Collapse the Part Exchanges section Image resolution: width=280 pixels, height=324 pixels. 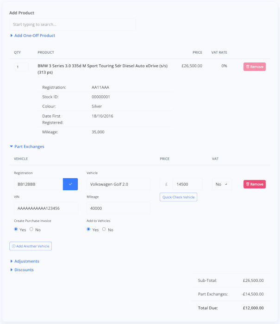tap(27, 147)
